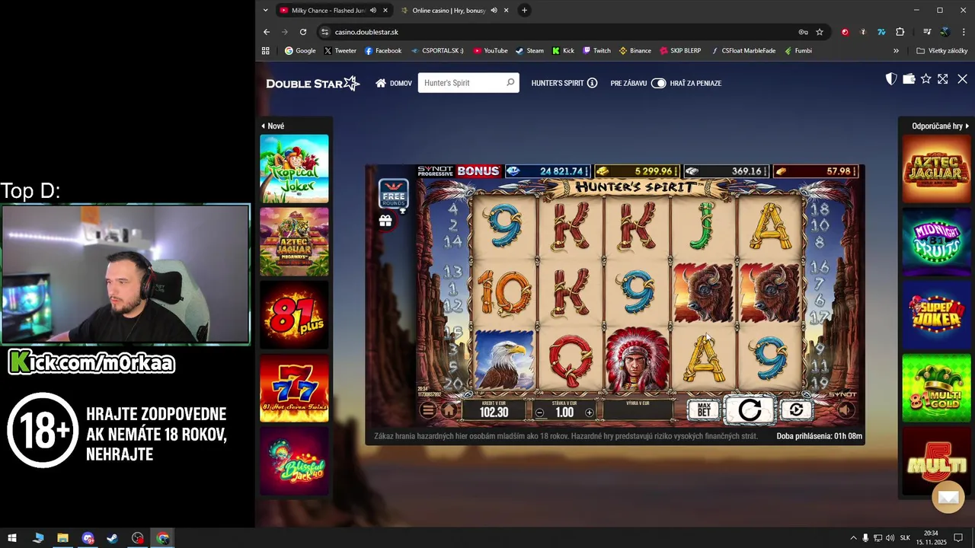Open the browser extensions puzzle icon
This screenshot has width=975, height=548.
pyautogui.click(x=900, y=32)
